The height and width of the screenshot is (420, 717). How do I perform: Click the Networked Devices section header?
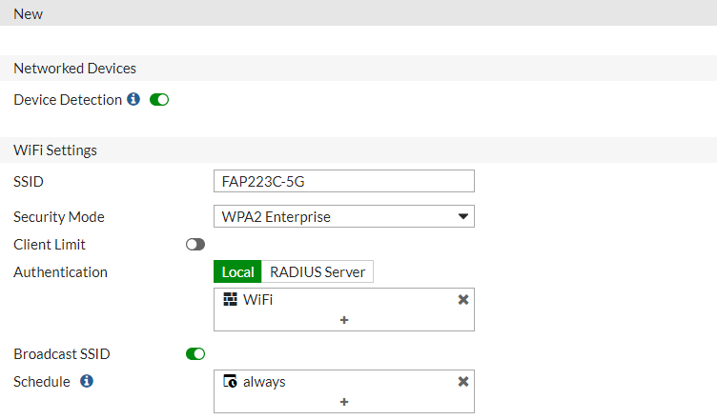[74, 69]
